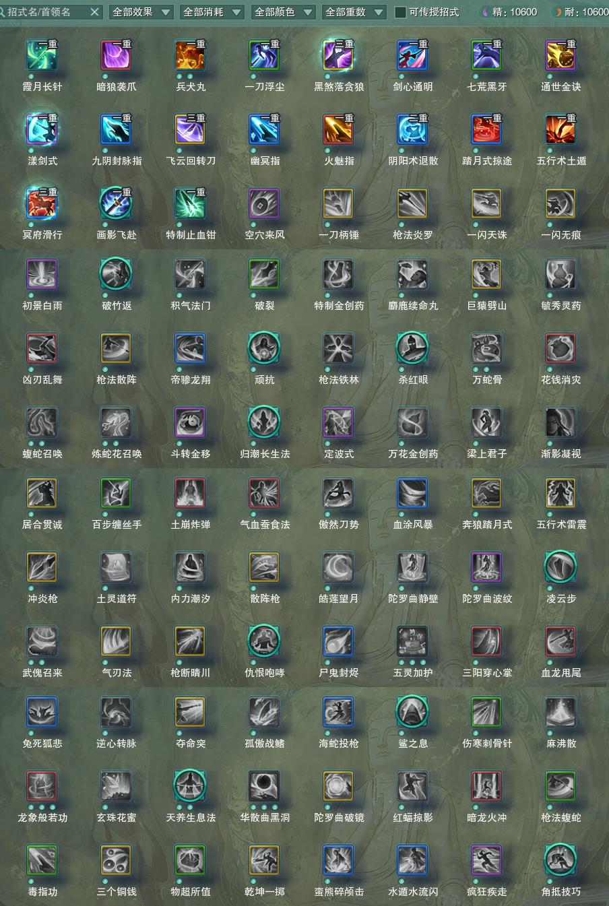Screen dimensions: 609x906
Task: Choose the 麻沸散 skill icon
Action: coord(560,712)
